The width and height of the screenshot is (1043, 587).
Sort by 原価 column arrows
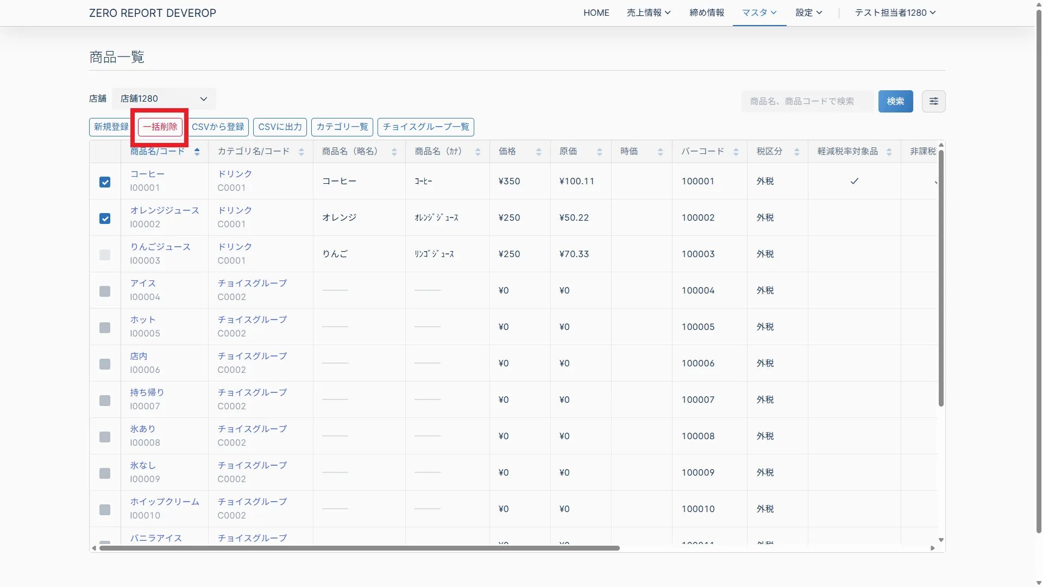599,152
